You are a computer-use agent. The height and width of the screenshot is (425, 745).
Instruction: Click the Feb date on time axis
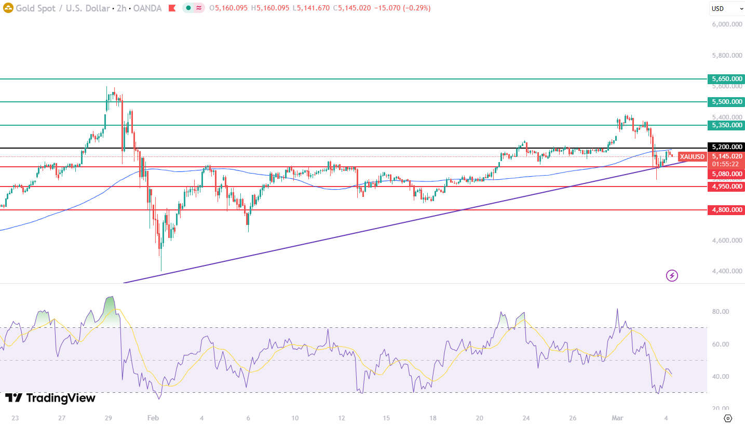click(153, 418)
